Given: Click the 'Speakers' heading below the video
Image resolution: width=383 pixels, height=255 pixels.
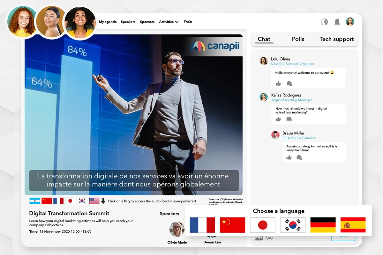Looking at the screenshot, I should [x=169, y=214].
